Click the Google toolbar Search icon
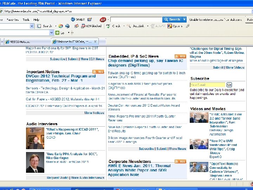The height and width of the screenshot is (190, 253). pos(39,26)
